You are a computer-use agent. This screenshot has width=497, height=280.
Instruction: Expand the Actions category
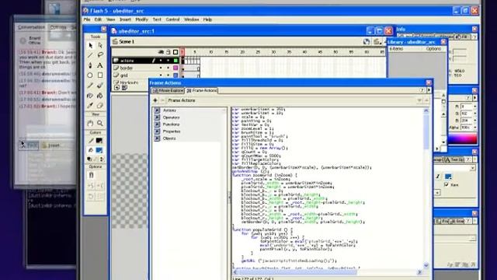point(157,110)
